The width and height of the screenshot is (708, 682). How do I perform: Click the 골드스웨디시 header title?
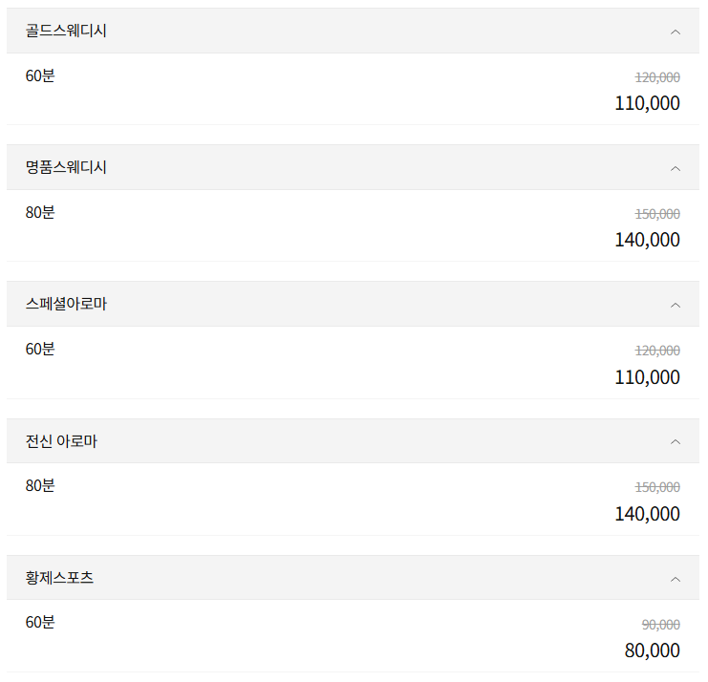66,31
